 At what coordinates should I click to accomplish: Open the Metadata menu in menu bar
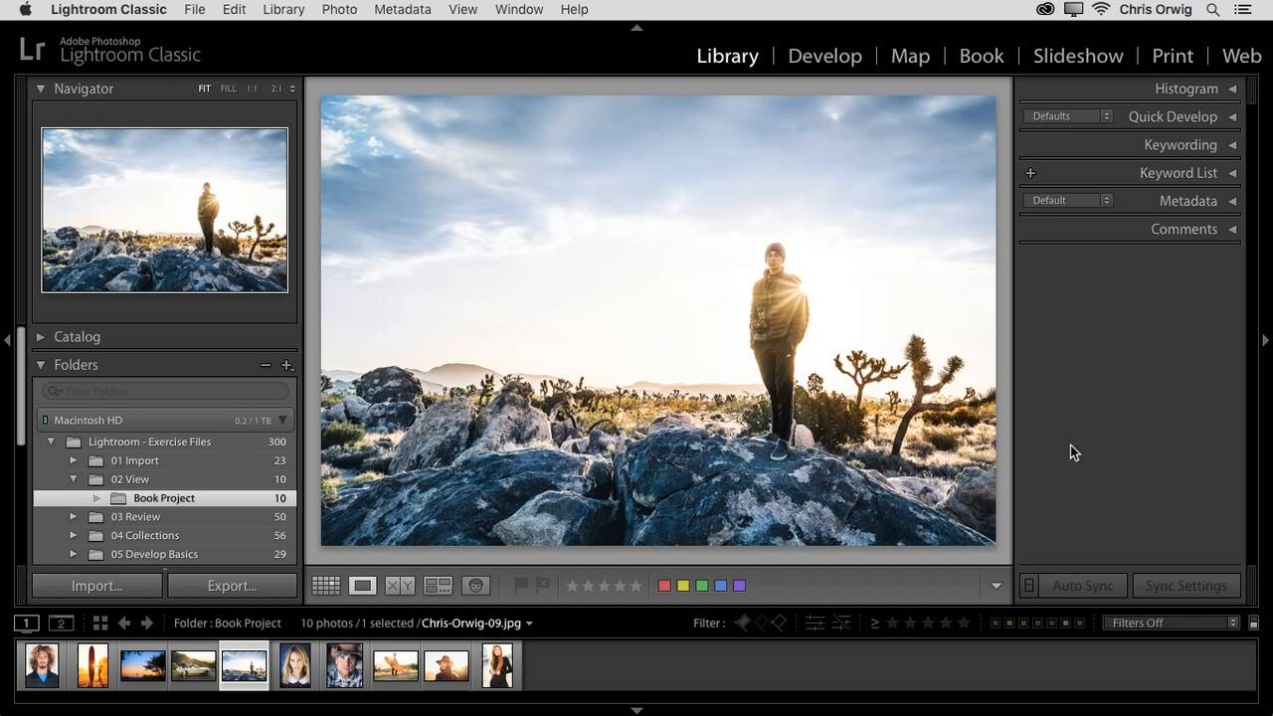(402, 9)
